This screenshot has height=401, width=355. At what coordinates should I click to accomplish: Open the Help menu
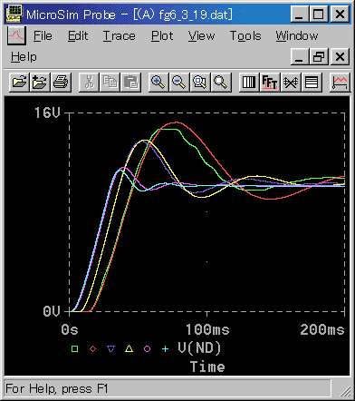coord(24,57)
